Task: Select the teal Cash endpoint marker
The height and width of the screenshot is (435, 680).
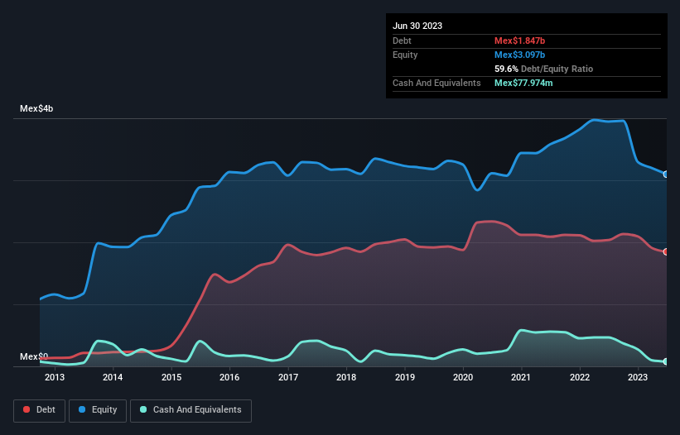Action: tap(666, 361)
